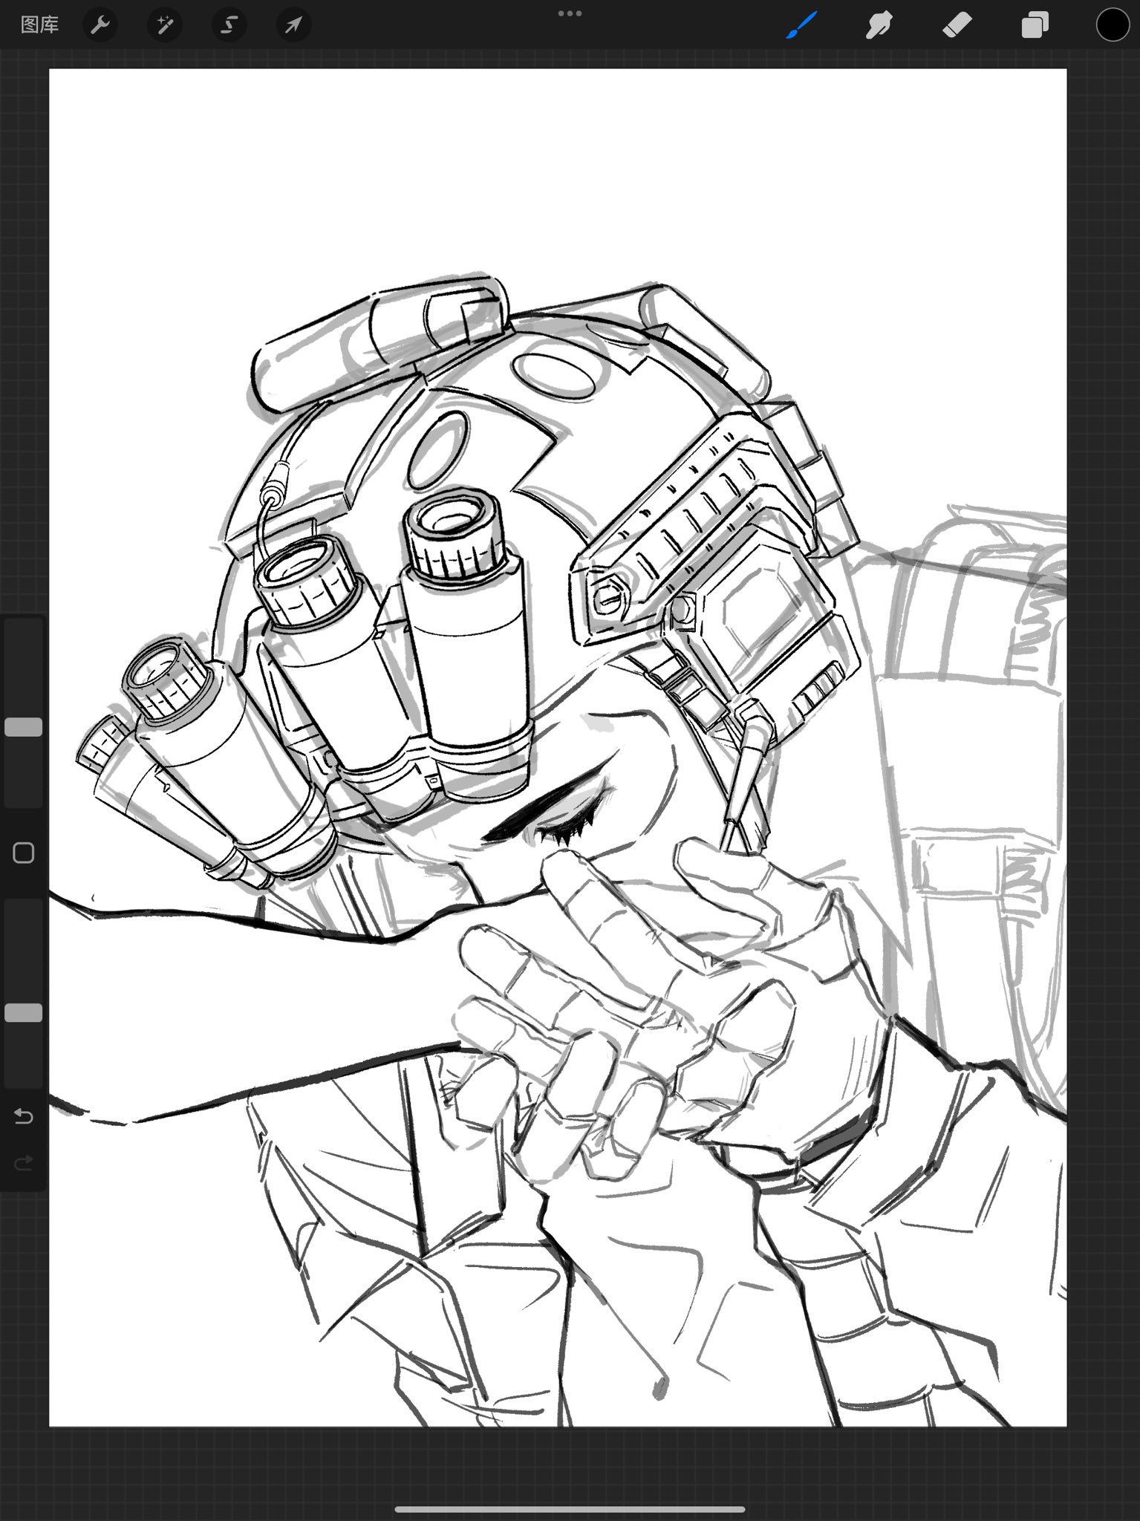Tap the brush opacity slider handle

(24, 1013)
